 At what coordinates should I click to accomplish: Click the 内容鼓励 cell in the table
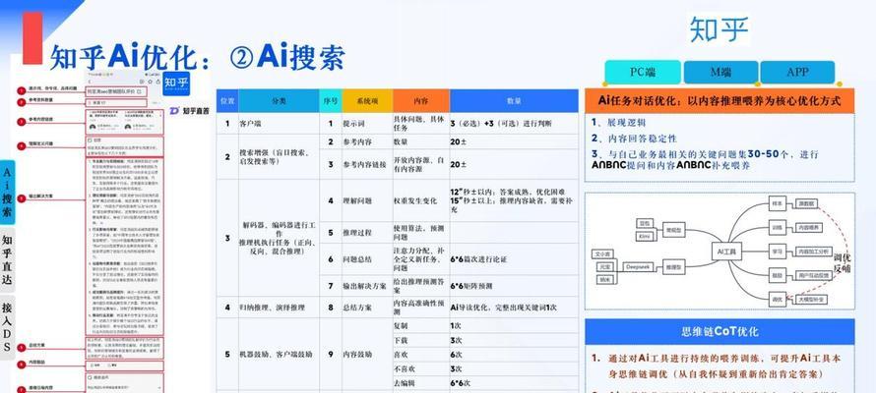367,354
